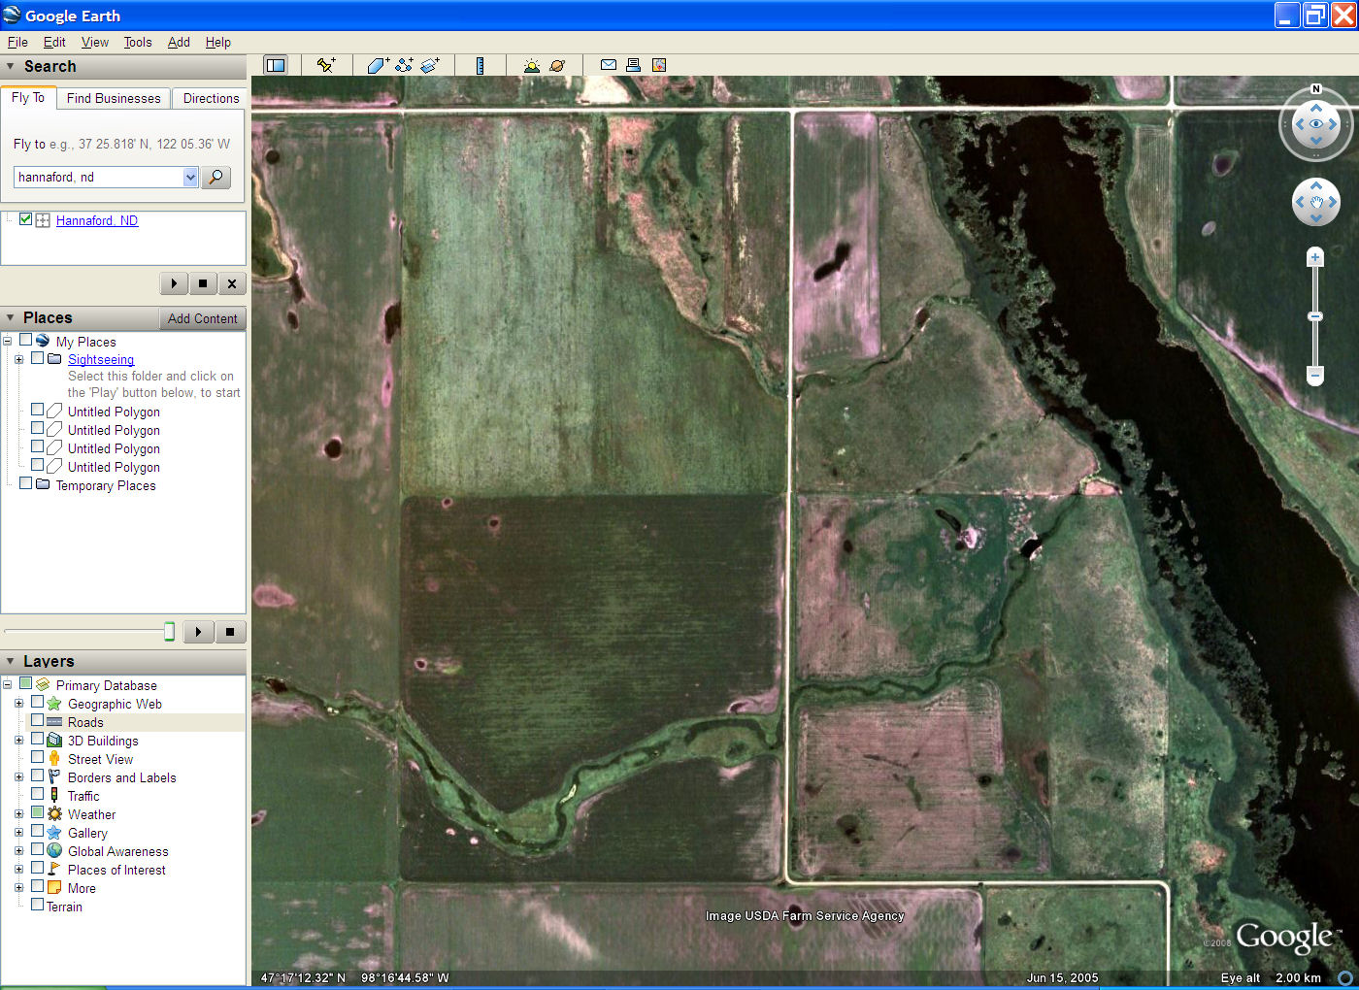Add a placemark with the pushpin tool
This screenshot has width=1359, height=990.
(x=326, y=65)
